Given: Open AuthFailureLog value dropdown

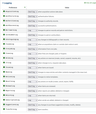Looking at the screenshot, I should click(33, 17).
